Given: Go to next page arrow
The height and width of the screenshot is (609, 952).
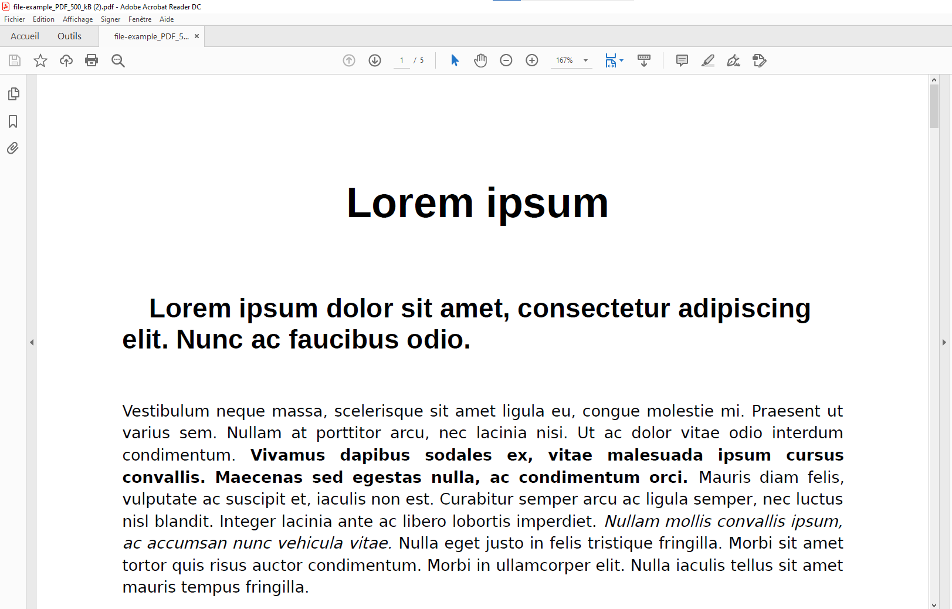Looking at the screenshot, I should tap(375, 60).
